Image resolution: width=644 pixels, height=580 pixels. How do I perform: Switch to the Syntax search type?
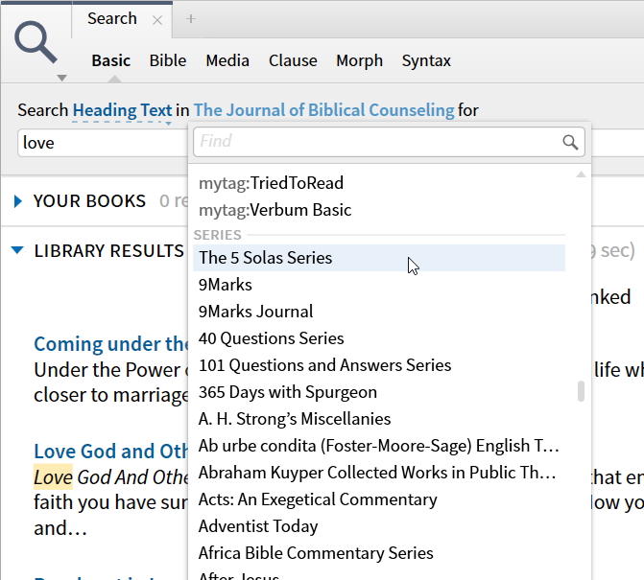click(x=426, y=60)
